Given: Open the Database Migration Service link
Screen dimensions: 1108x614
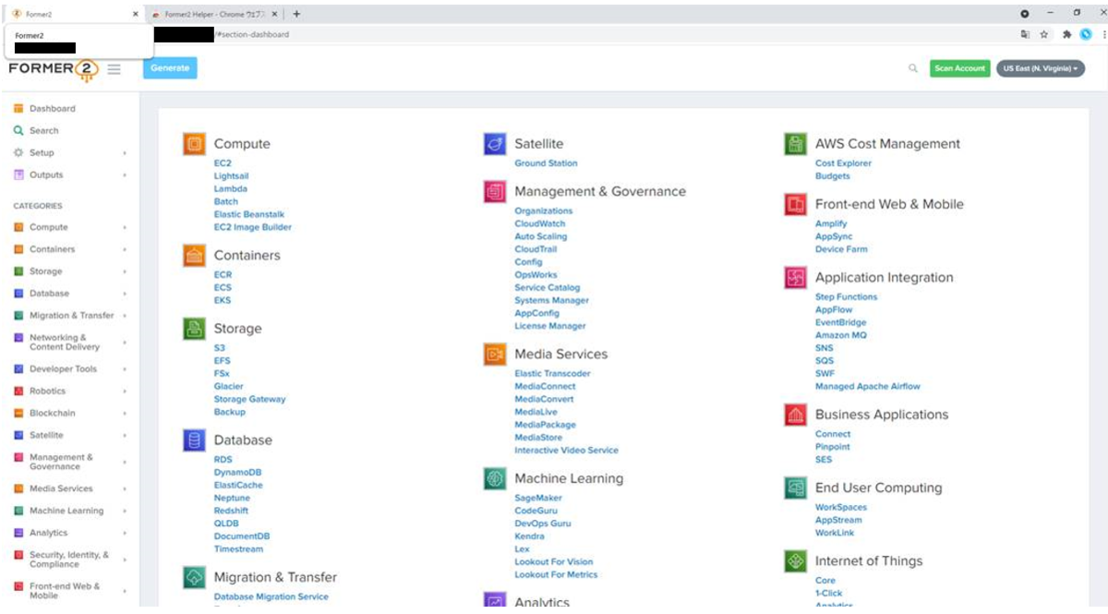Looking at the screenshot, I should (271, 597).
